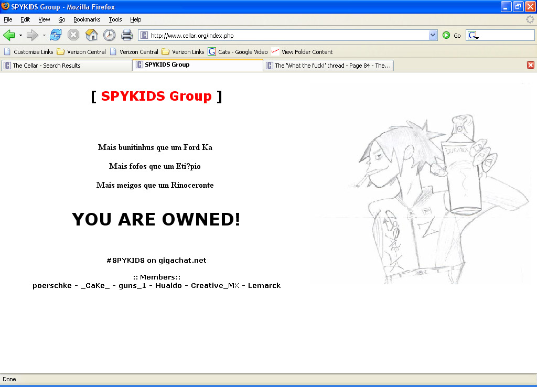Click the Stop loading icon

tap(73, 35)
